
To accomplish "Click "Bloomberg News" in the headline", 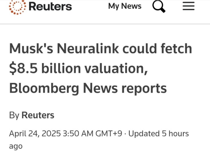I will tap(64, 89).
